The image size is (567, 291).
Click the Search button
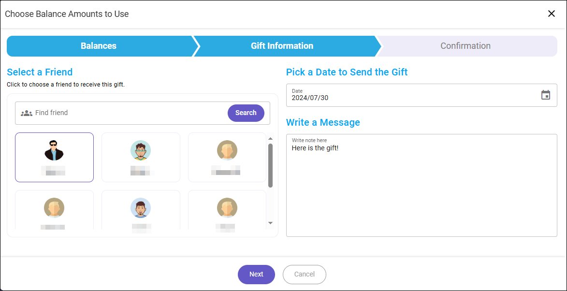pos(246,113)
